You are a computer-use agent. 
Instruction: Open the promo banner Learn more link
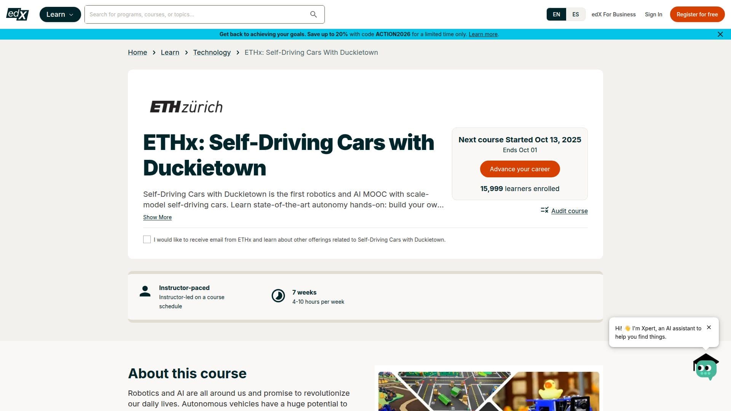[483, 34]
